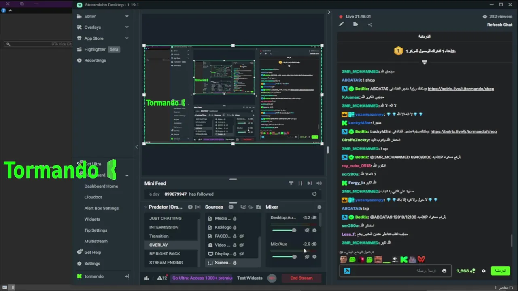518x291 pixels.
Task: Select the Kicklogo source row
Action: 231,228
